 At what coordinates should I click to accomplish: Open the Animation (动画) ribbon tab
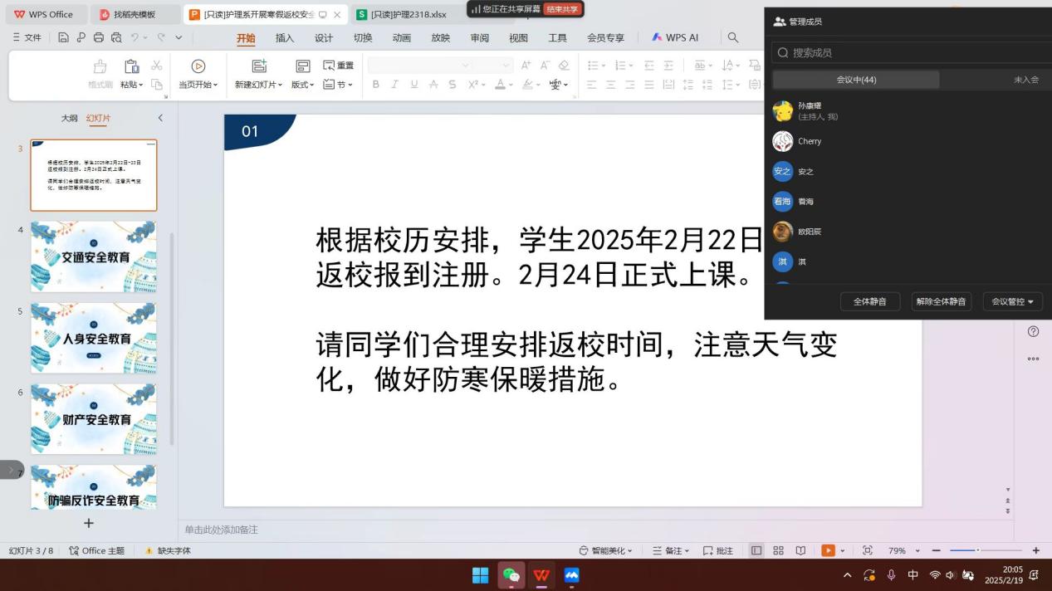coord(402,37)
